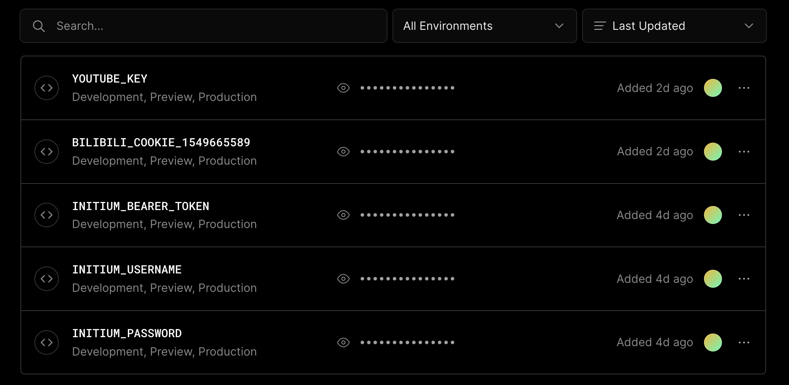
Task: Toggle visibility of INITIUM_USERNAME value
Action: tap(343, 279)
